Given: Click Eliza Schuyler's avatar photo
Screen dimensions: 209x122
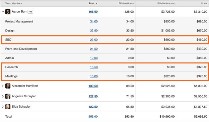Looking at the screenshot, I should 8,107.
